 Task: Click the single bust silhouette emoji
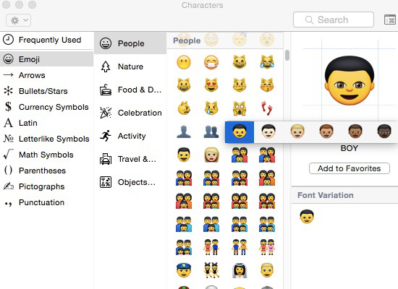[184, 131]
